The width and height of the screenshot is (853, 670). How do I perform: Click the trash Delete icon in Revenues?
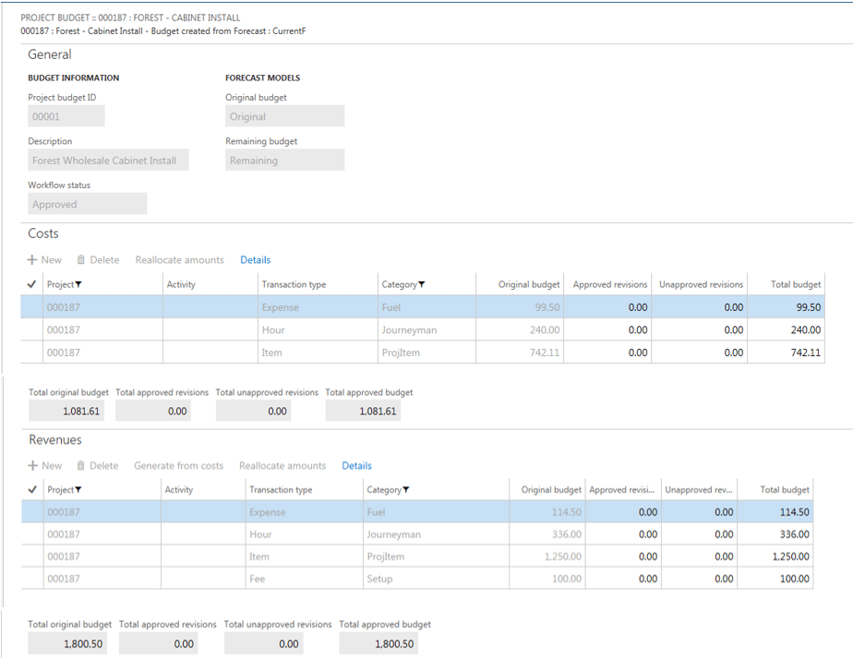point(81,466)
